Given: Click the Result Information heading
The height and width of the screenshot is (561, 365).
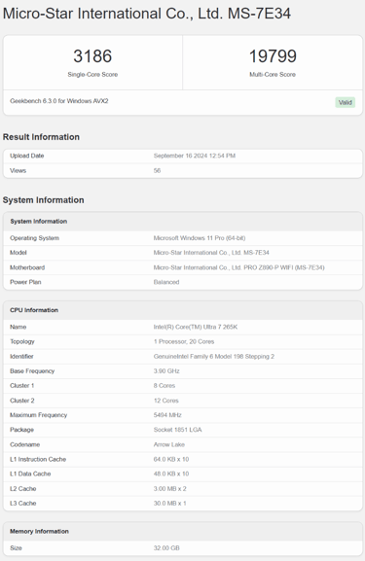Looking at the screenshot, I should click(x=41, y=137).
